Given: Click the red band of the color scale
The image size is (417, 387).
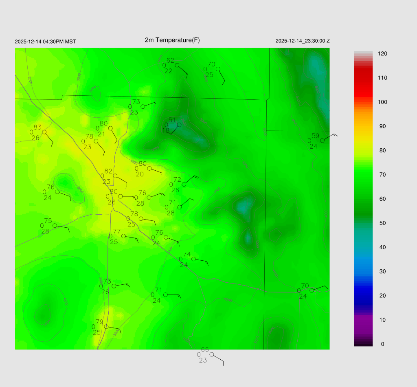Looking at the screenshot, I should coord(363,81).
